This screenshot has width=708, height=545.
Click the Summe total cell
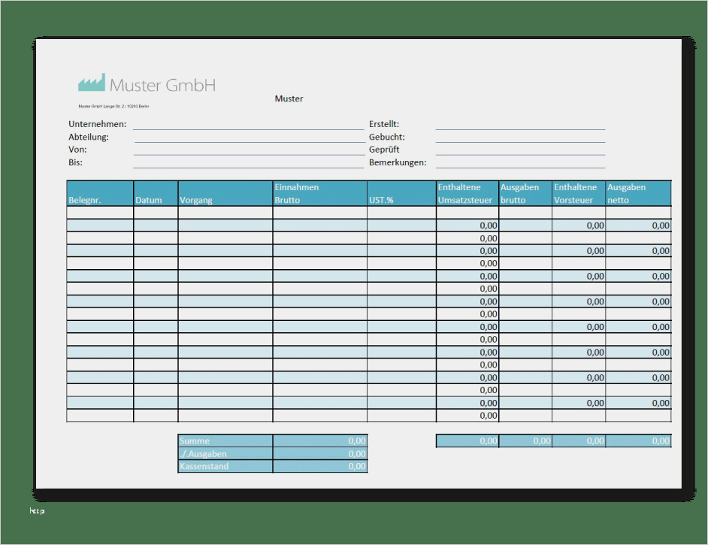pyautogui.click(x=319, y=441)
